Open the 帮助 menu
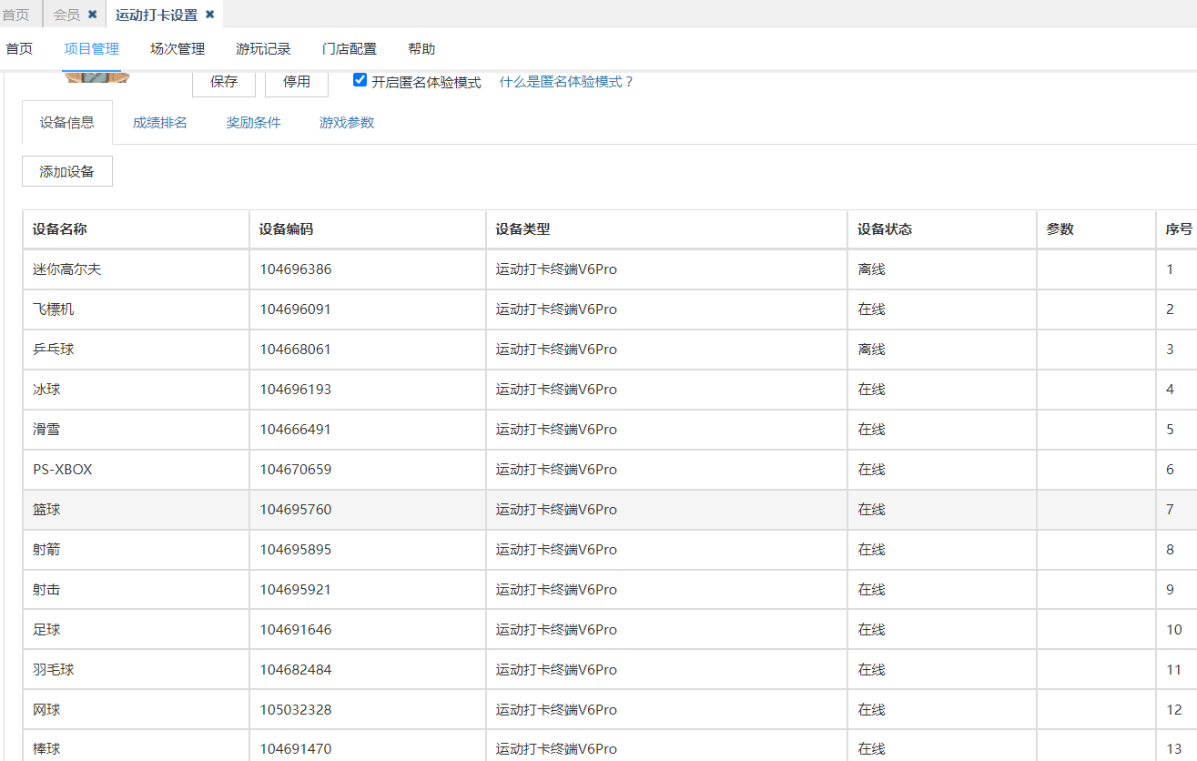Image resolution: width=1197 pixels, height=761 pixels. point(421,49)
